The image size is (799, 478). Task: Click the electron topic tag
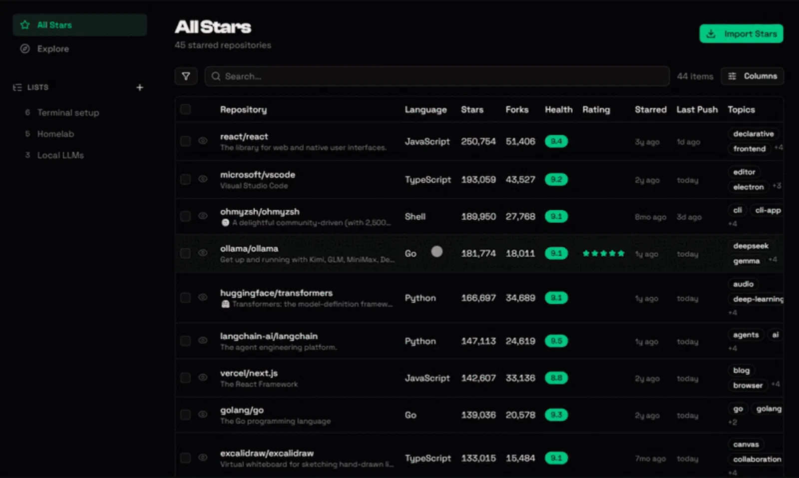point(749,187)
